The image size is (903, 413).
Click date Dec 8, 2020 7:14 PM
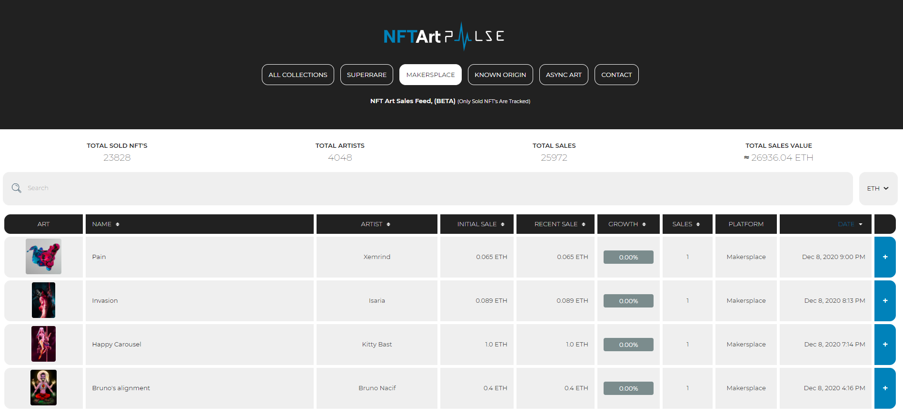point(834,345)
